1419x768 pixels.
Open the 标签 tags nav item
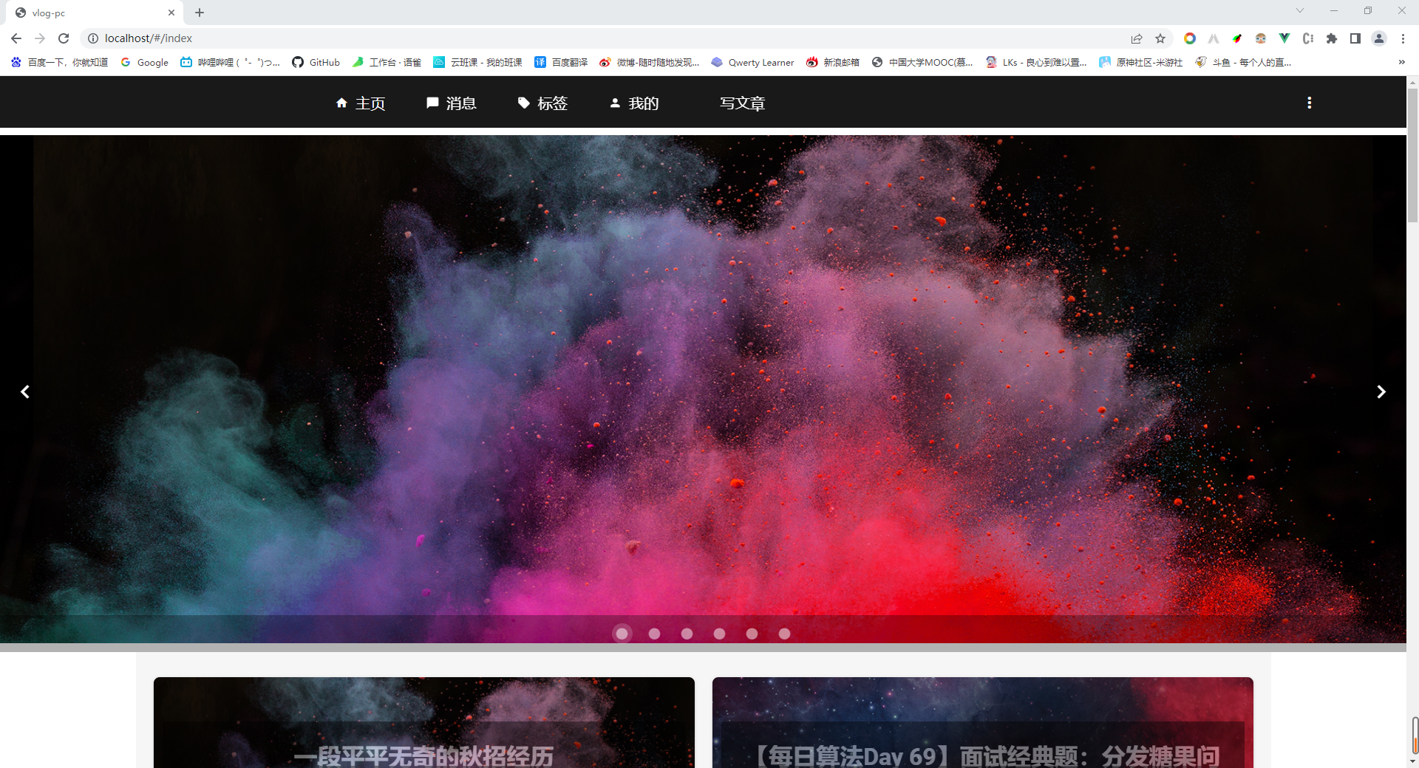(542, 103)
